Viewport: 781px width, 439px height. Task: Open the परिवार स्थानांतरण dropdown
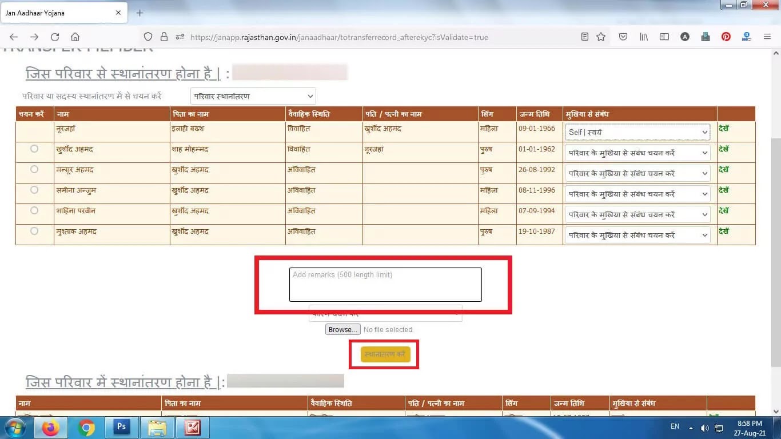coord(253,96)
